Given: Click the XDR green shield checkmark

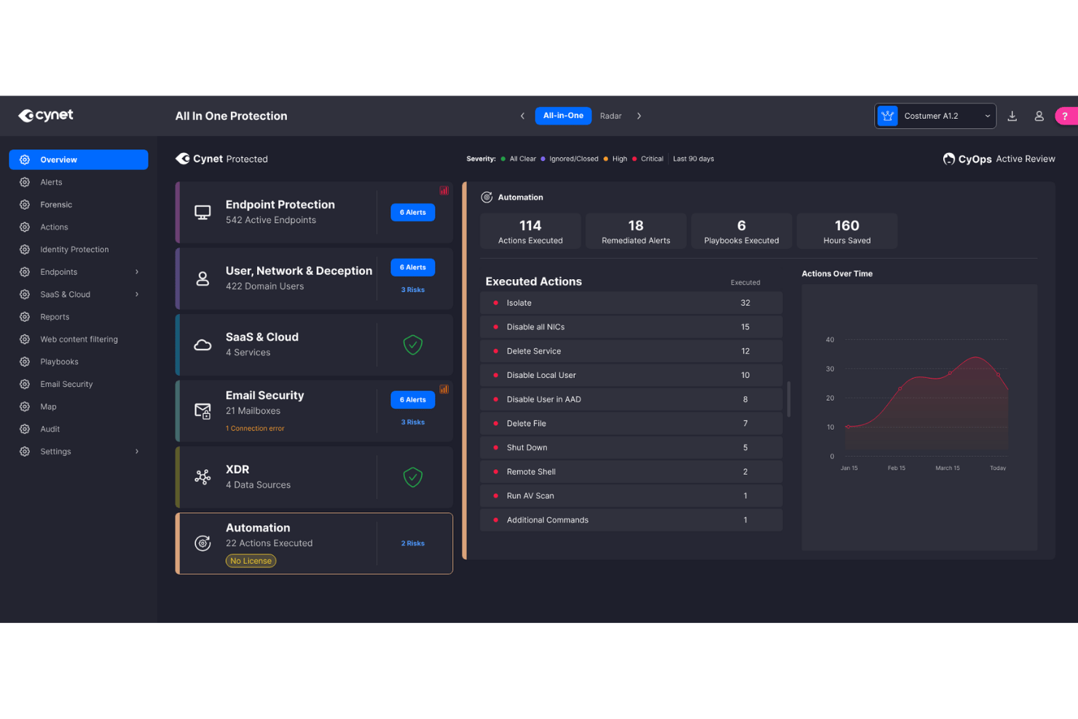Looking at the screenshot, I should coord(413,477).
